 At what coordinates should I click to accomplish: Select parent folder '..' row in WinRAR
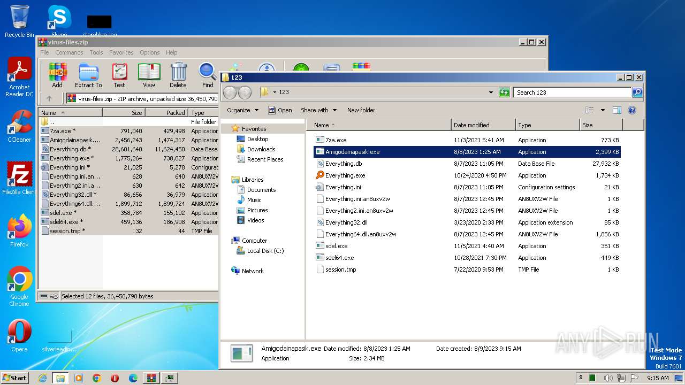pyautogui.click(x=128, y=122)
